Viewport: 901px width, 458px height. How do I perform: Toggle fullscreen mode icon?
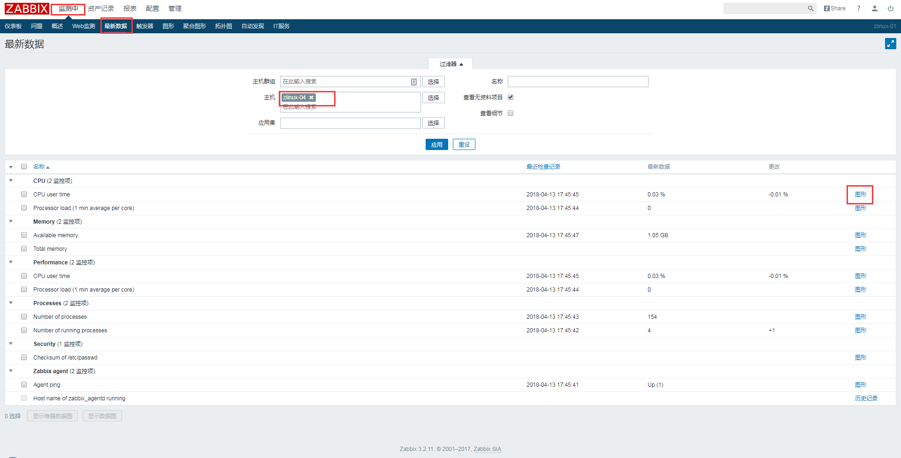891,44
